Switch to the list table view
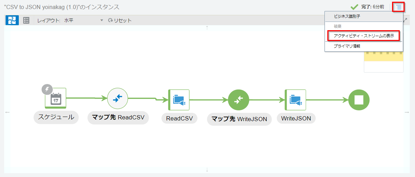 pyautogui.click(x=26, y=20)
